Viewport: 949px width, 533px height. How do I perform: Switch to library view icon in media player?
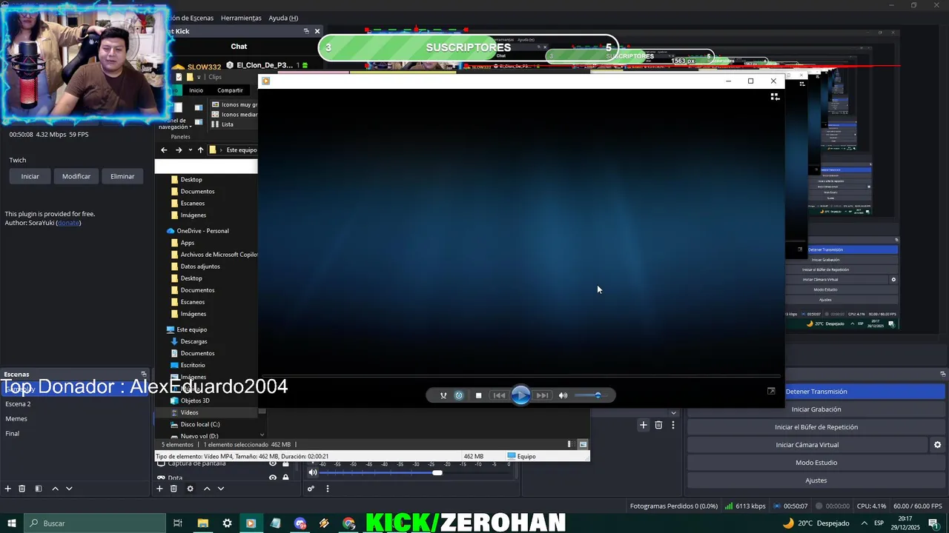(775, 96)
